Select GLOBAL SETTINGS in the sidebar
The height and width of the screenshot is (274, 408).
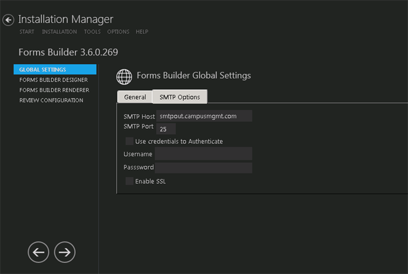[55, 69]
